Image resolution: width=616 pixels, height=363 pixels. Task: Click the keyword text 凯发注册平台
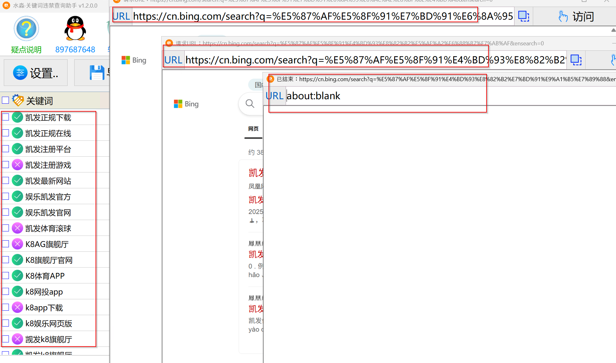pyautogui.click(x=48, y=149)
